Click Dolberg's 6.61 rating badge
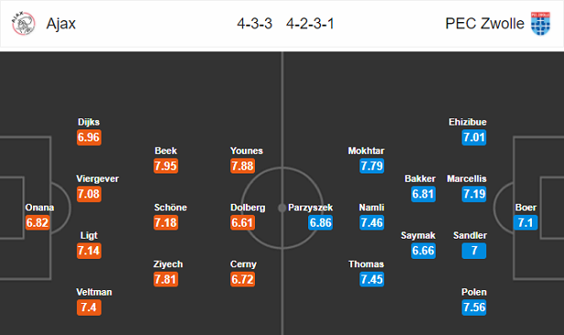The image size is (564, 335). [243, 222]
